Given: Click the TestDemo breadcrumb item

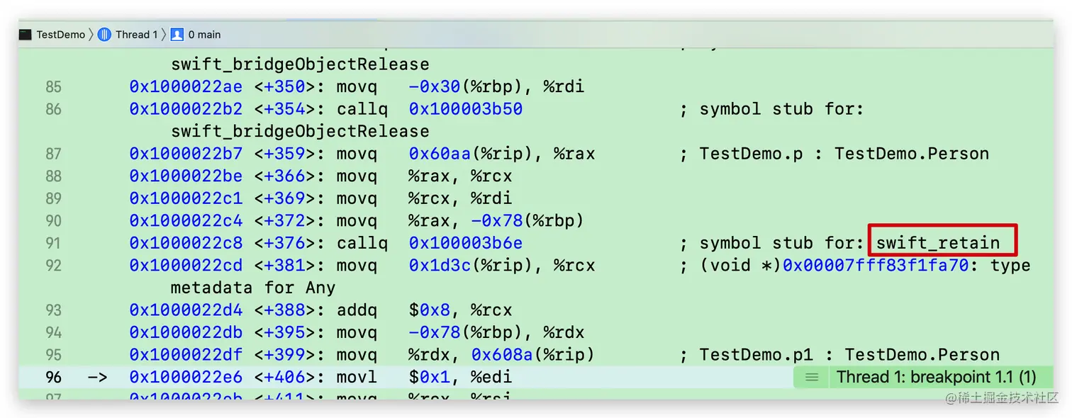Looking at the screenshot, I should 60,34.
